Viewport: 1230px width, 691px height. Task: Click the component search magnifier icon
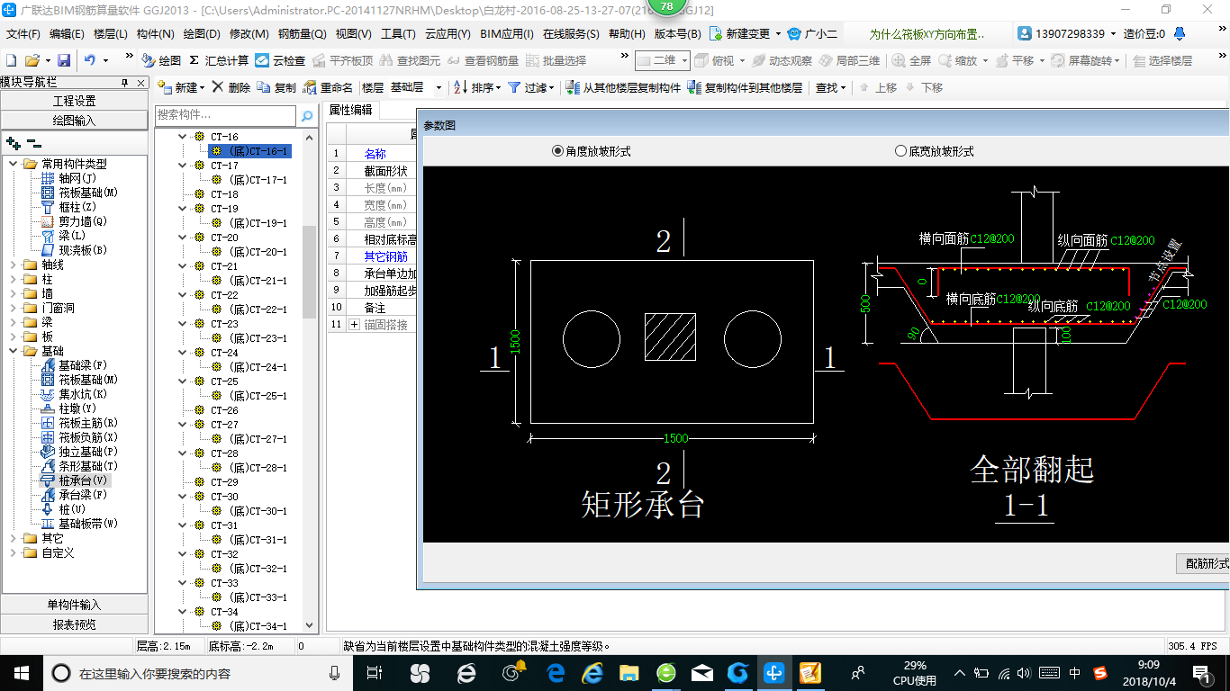[x=307, y=116]
